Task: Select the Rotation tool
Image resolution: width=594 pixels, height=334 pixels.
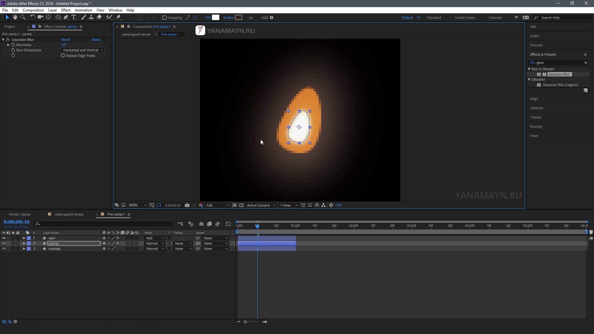Action: (32, 17)
